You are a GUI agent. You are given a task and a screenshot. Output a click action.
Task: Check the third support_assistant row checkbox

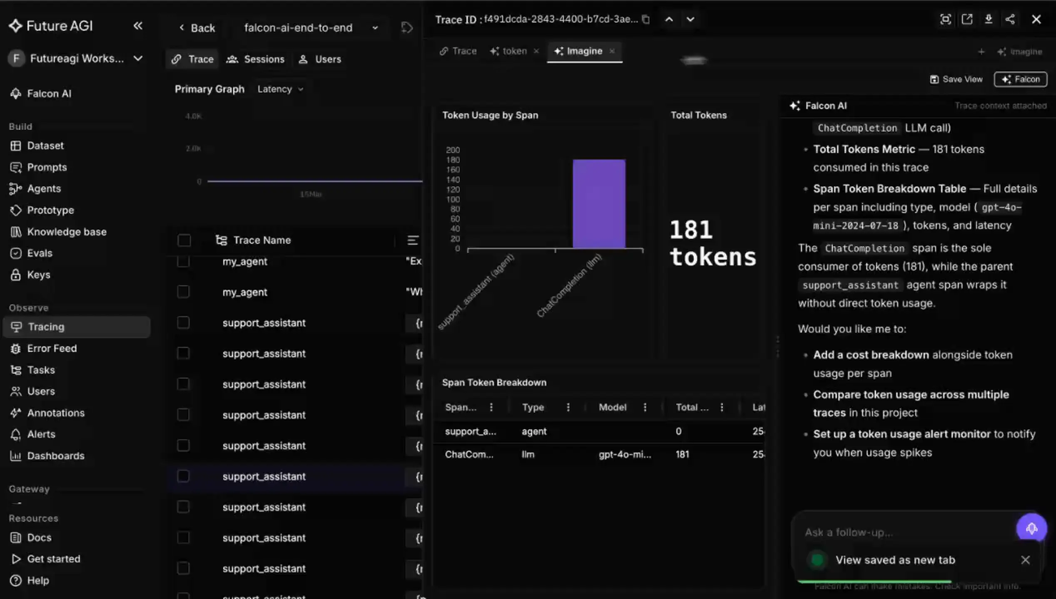point(183,384)
